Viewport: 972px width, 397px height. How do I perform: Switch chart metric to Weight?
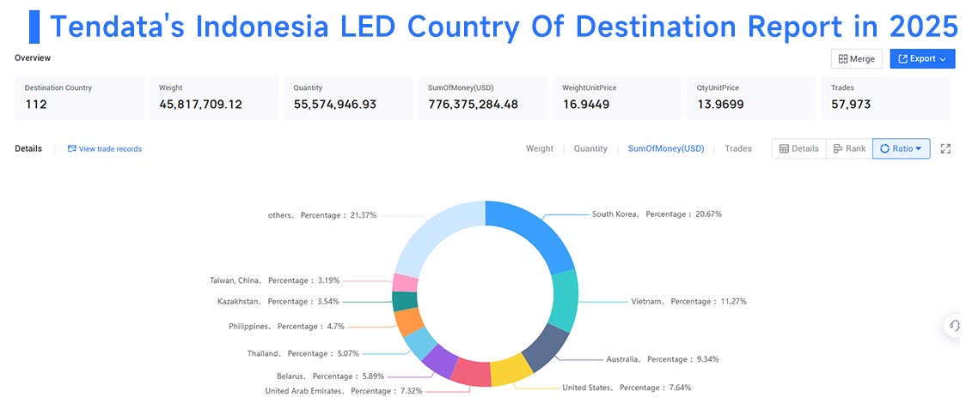(x=540, y=149)
